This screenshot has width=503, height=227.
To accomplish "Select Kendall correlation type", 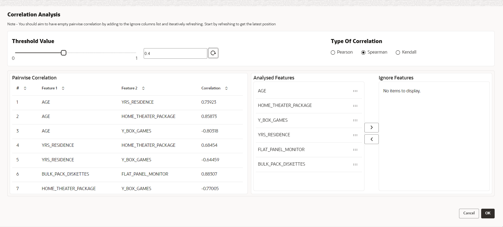I will [398, 53].
